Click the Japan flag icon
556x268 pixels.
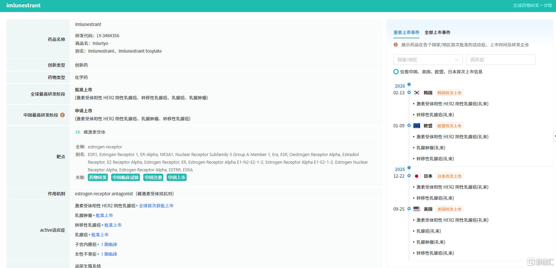click(417, 176)
